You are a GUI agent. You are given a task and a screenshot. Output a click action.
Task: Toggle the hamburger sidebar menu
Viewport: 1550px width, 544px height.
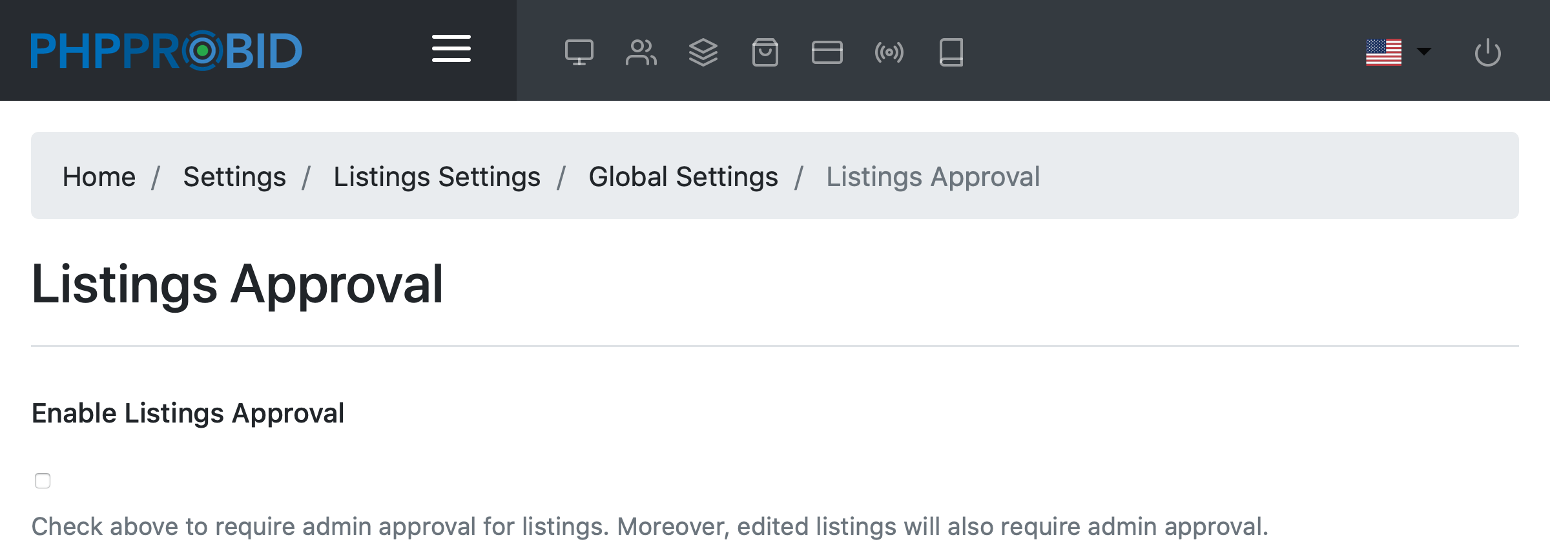451,49
